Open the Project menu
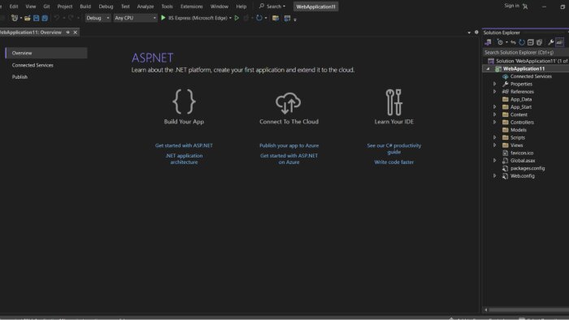569x320 pixels. point(64,6)
